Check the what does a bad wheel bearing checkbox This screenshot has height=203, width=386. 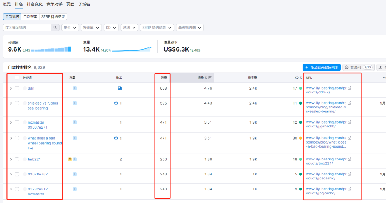tap(17, 138)
